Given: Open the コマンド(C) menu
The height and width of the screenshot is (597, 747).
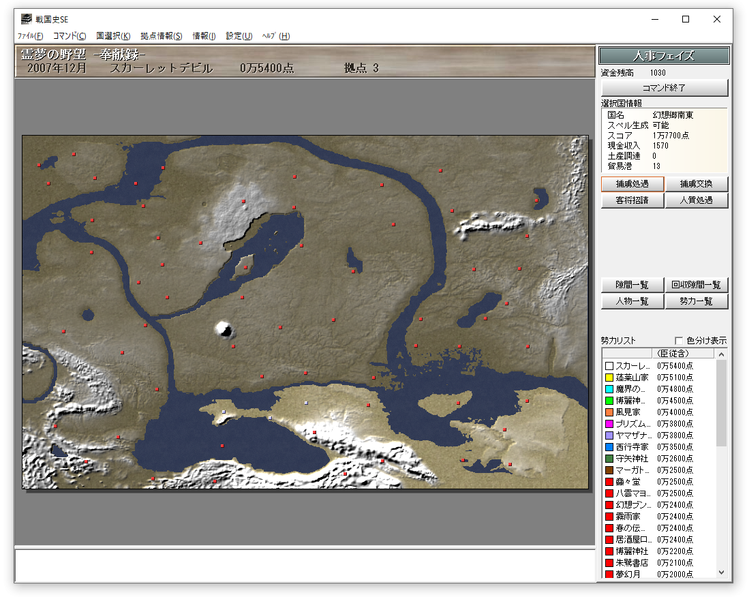Looking at the screenshot, I should pos(70,35).
